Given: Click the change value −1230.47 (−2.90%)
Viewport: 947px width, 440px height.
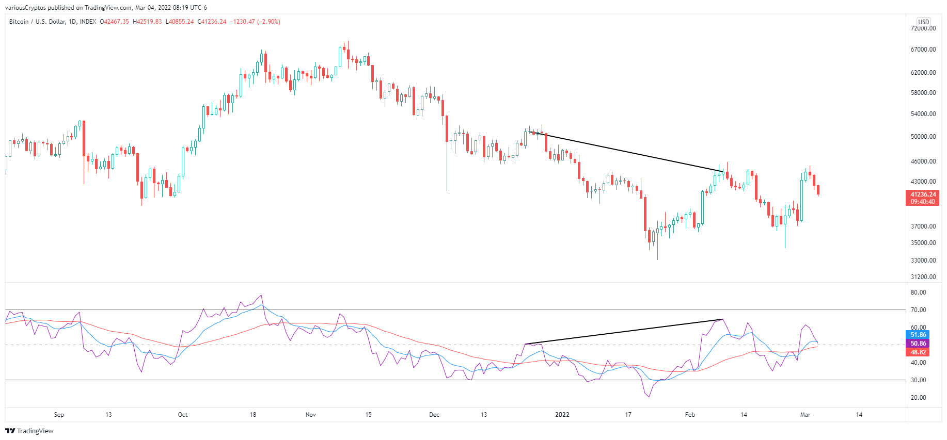Looking at the screenshot, I should (255, 22).
